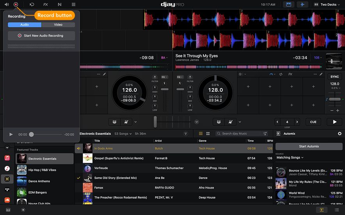Click the CUE button
Viewport: 345px width, 215px height.
coord(313,122)
